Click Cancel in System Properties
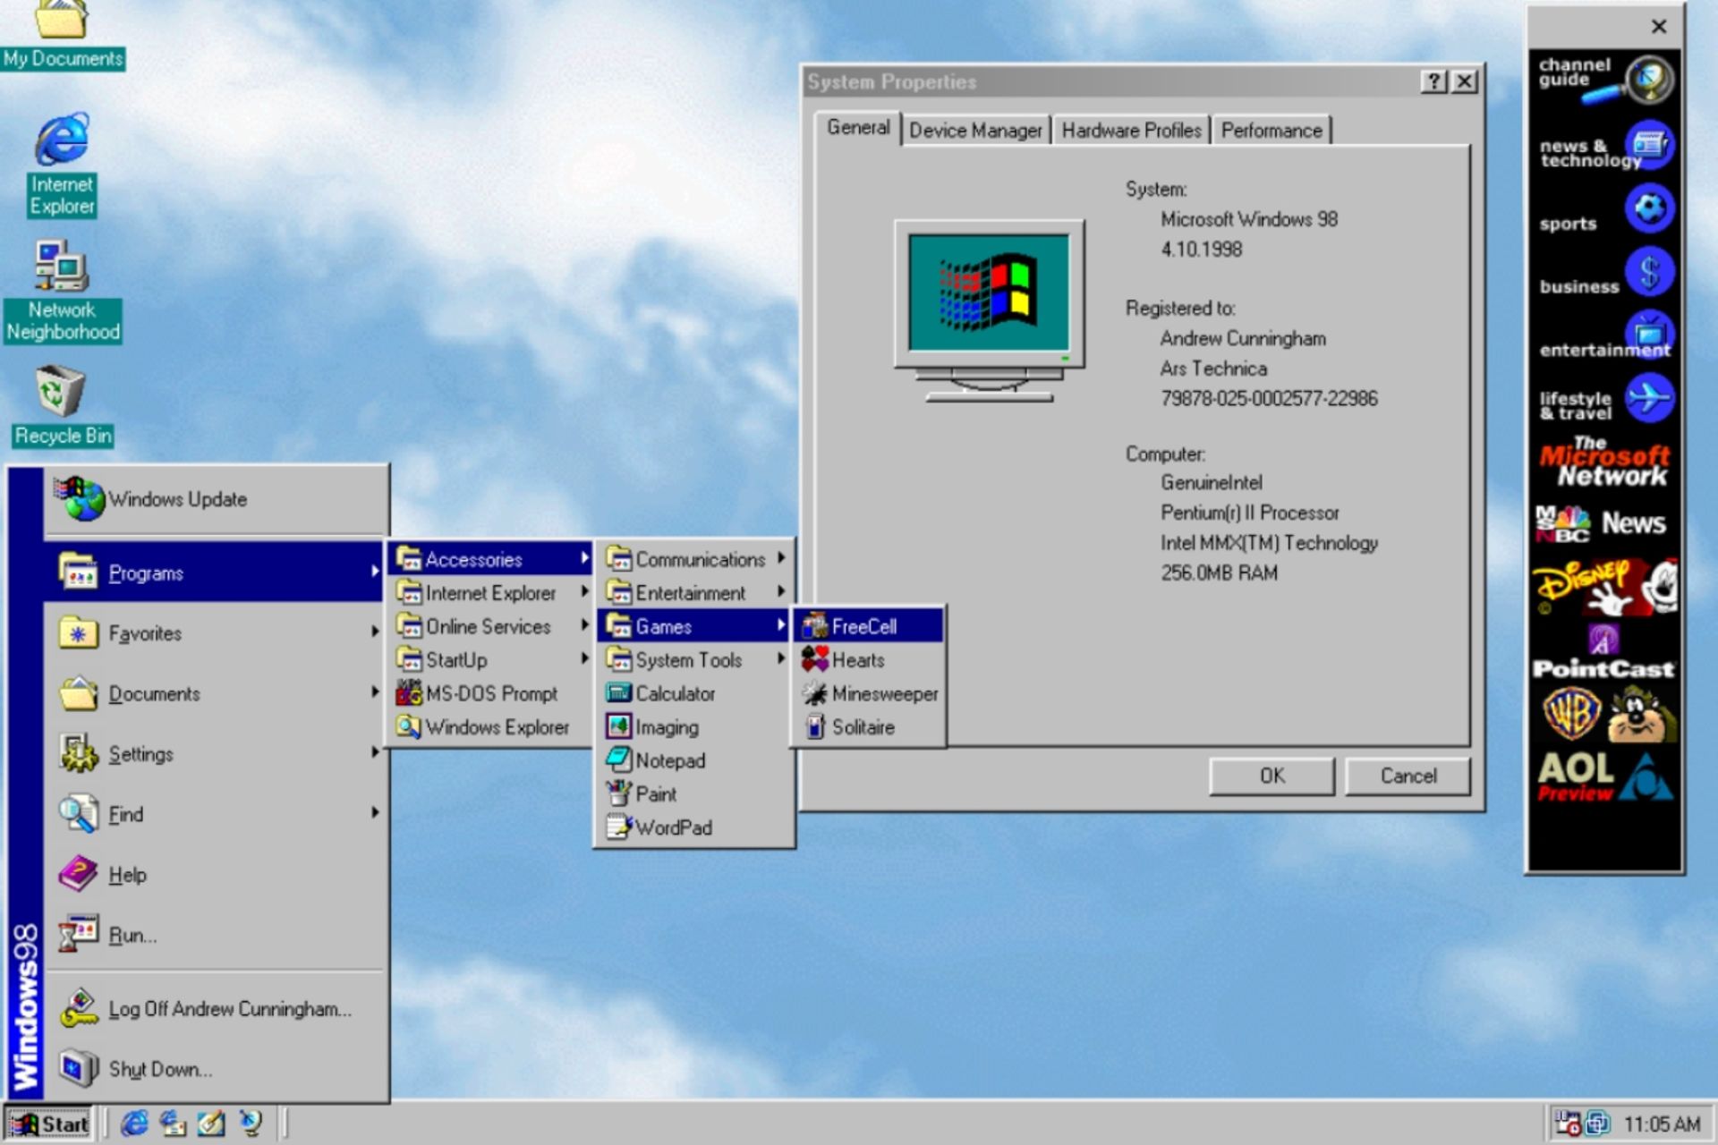 point(1408,776)
